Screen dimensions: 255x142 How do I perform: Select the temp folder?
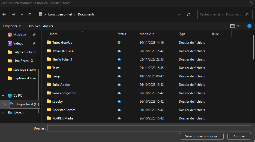(x=56, y=76)
